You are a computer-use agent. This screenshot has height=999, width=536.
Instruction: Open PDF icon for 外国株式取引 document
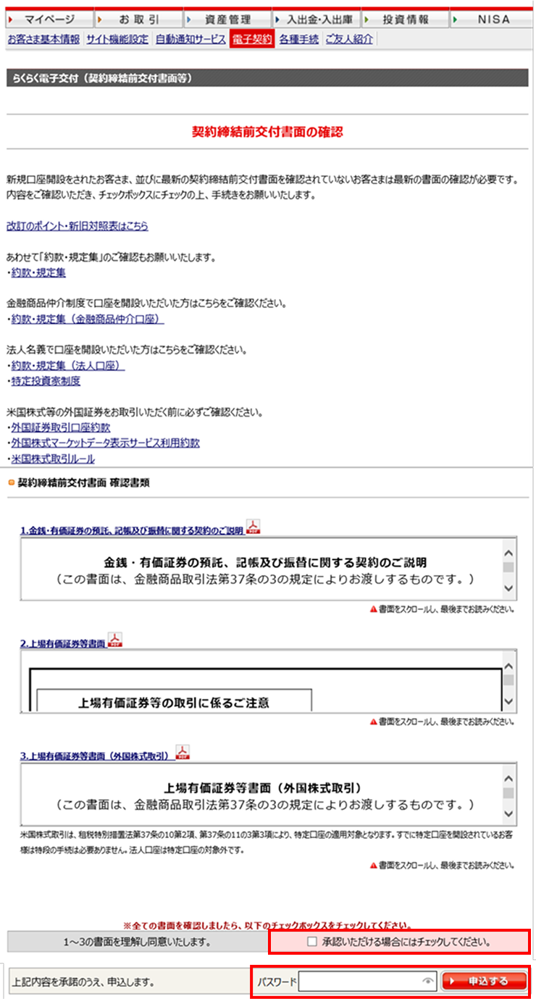coord(183,753)
